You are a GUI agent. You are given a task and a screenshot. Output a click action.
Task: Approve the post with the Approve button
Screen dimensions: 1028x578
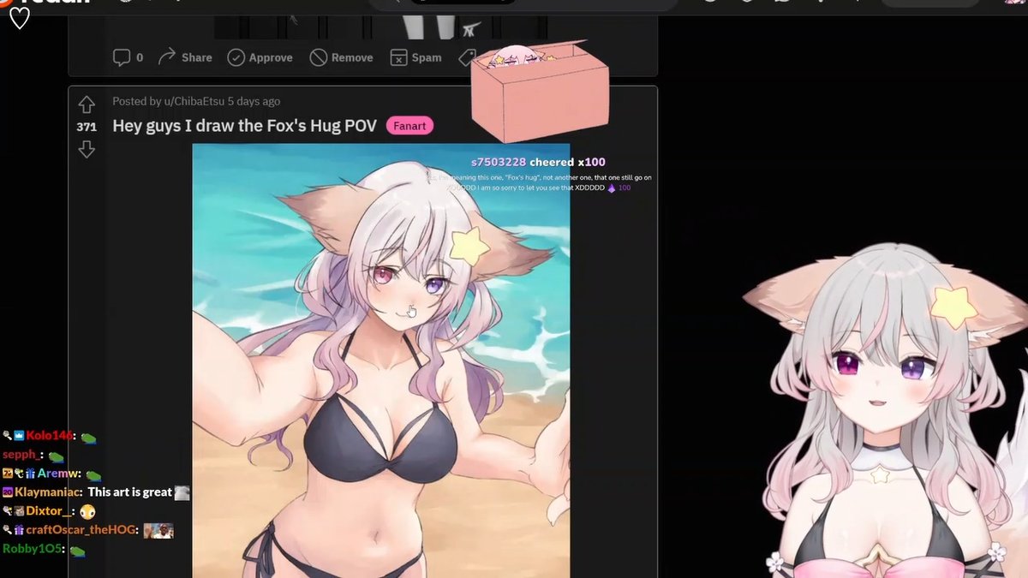[260, 57]
